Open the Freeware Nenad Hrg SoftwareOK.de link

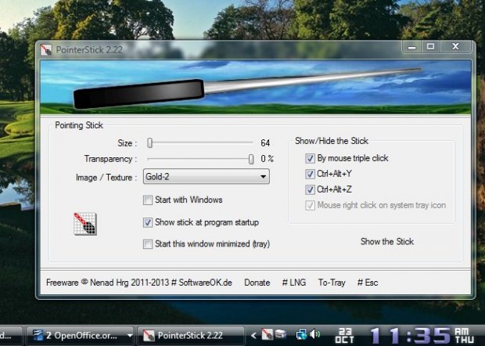point(139,283)
